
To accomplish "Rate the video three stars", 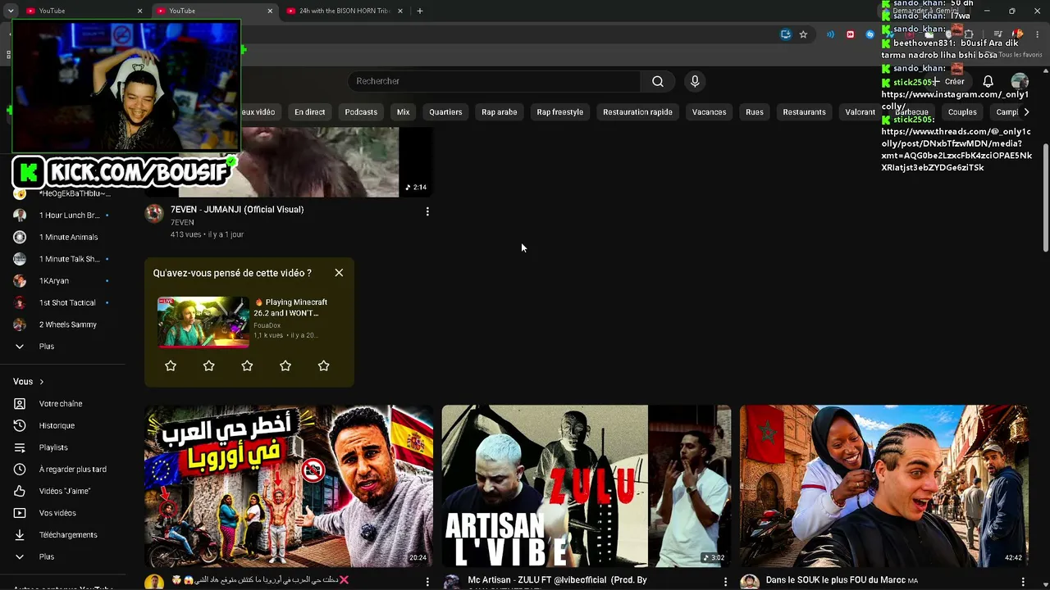I will tap(247, 365).
